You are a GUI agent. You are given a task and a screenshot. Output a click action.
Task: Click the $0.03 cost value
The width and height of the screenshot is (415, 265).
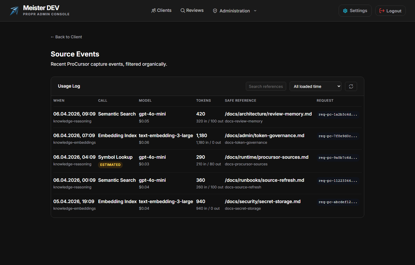pos(144,164)
